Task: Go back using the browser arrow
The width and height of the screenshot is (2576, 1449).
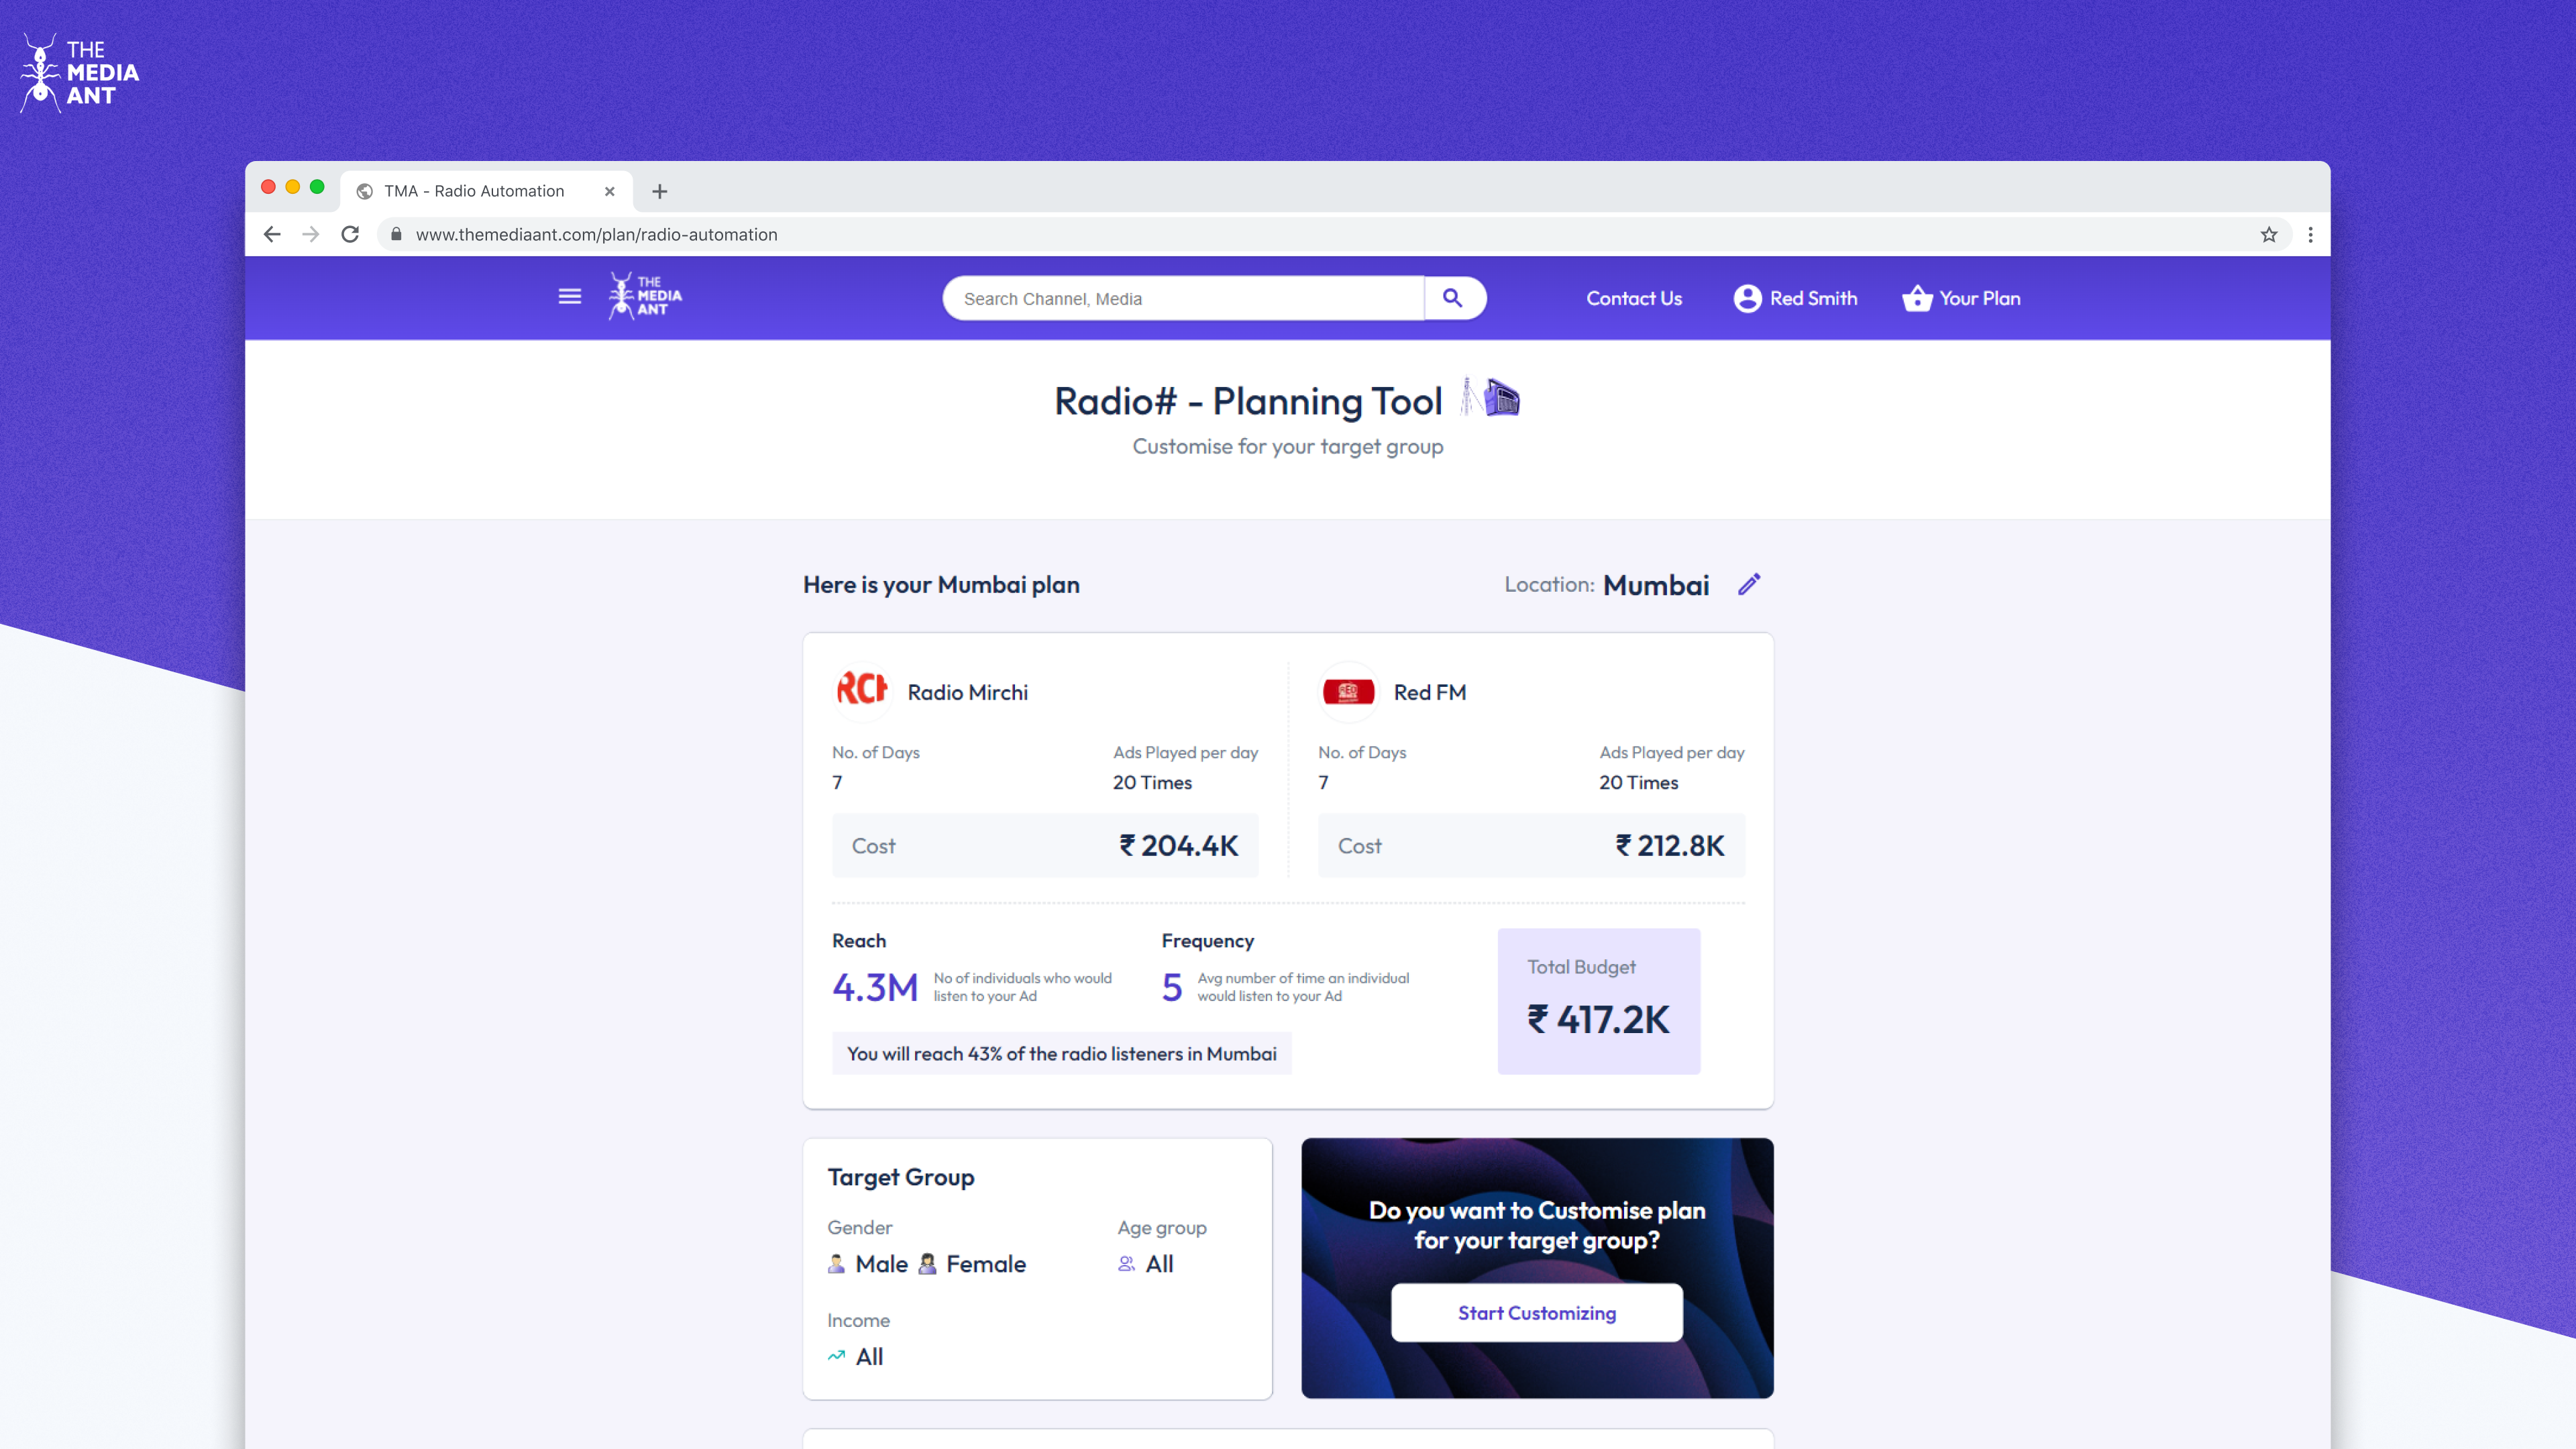Action: tap(272, 235)
